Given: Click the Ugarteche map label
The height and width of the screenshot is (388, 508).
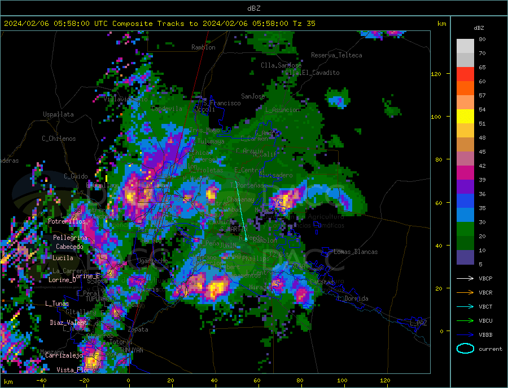Looking at the screenshot, I should click(x=152, y=261).
